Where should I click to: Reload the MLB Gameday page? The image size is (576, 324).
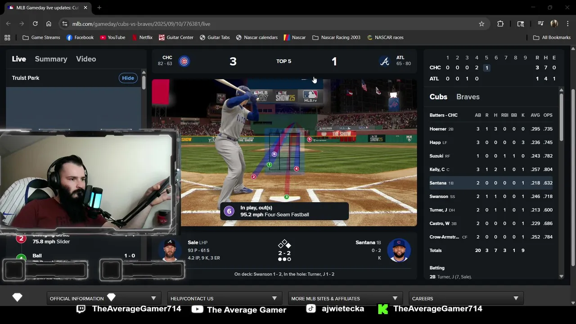click(35, 24)
